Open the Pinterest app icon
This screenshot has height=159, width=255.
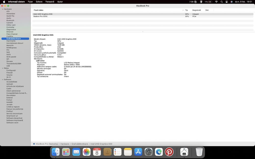(169, 152)
